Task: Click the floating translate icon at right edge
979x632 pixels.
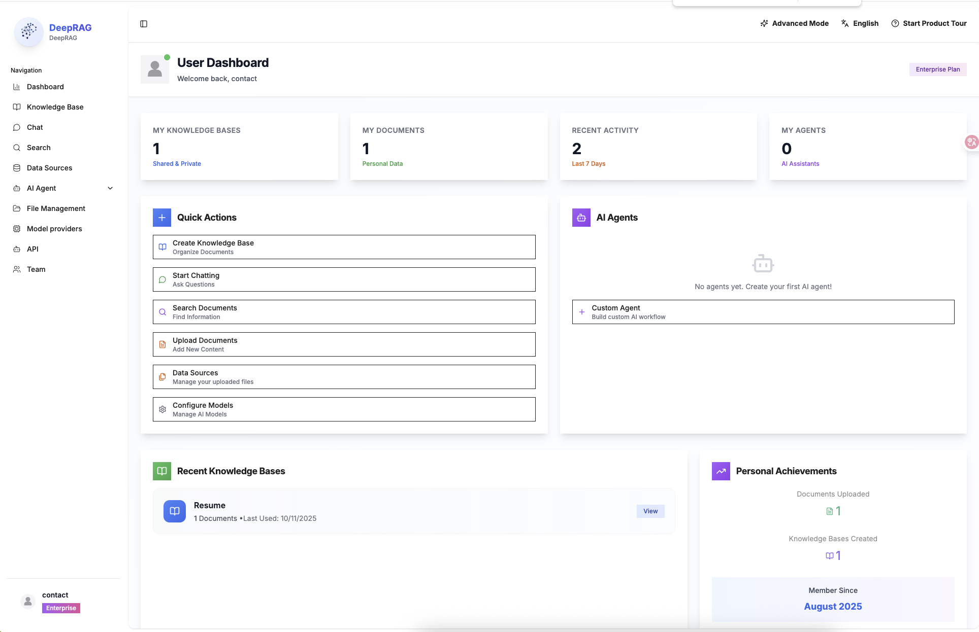Action: [x=971, y=142]
